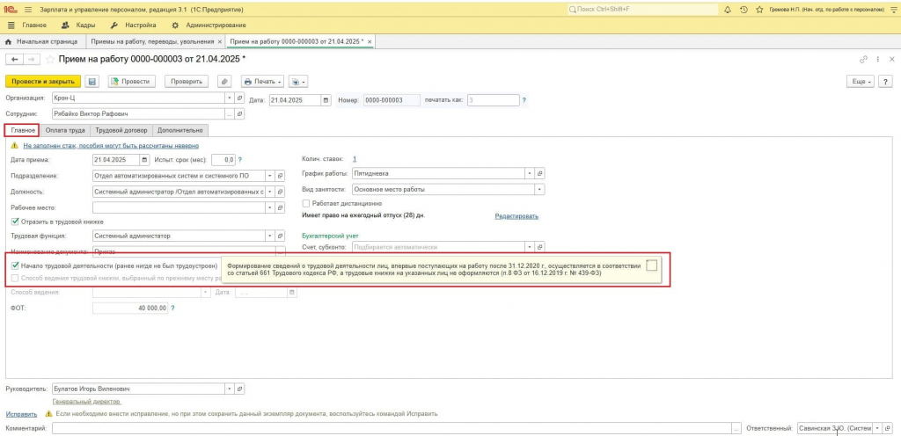The image size is (901, 436).
Task: Open notifications bell icon in title bar
Action: pos(728,10)
